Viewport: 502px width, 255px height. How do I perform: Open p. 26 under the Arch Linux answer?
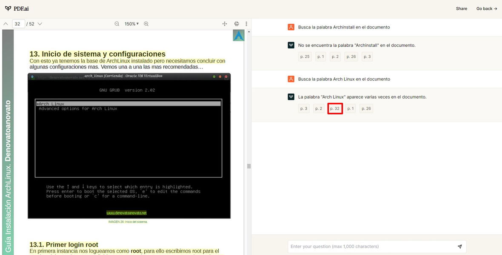click(x=366, y=108)
